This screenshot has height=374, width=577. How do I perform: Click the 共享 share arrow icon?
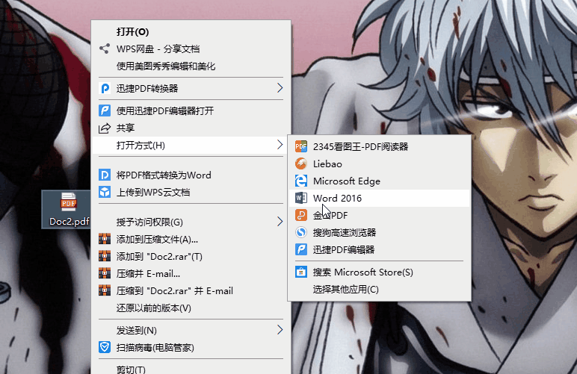tap(105, 128)
